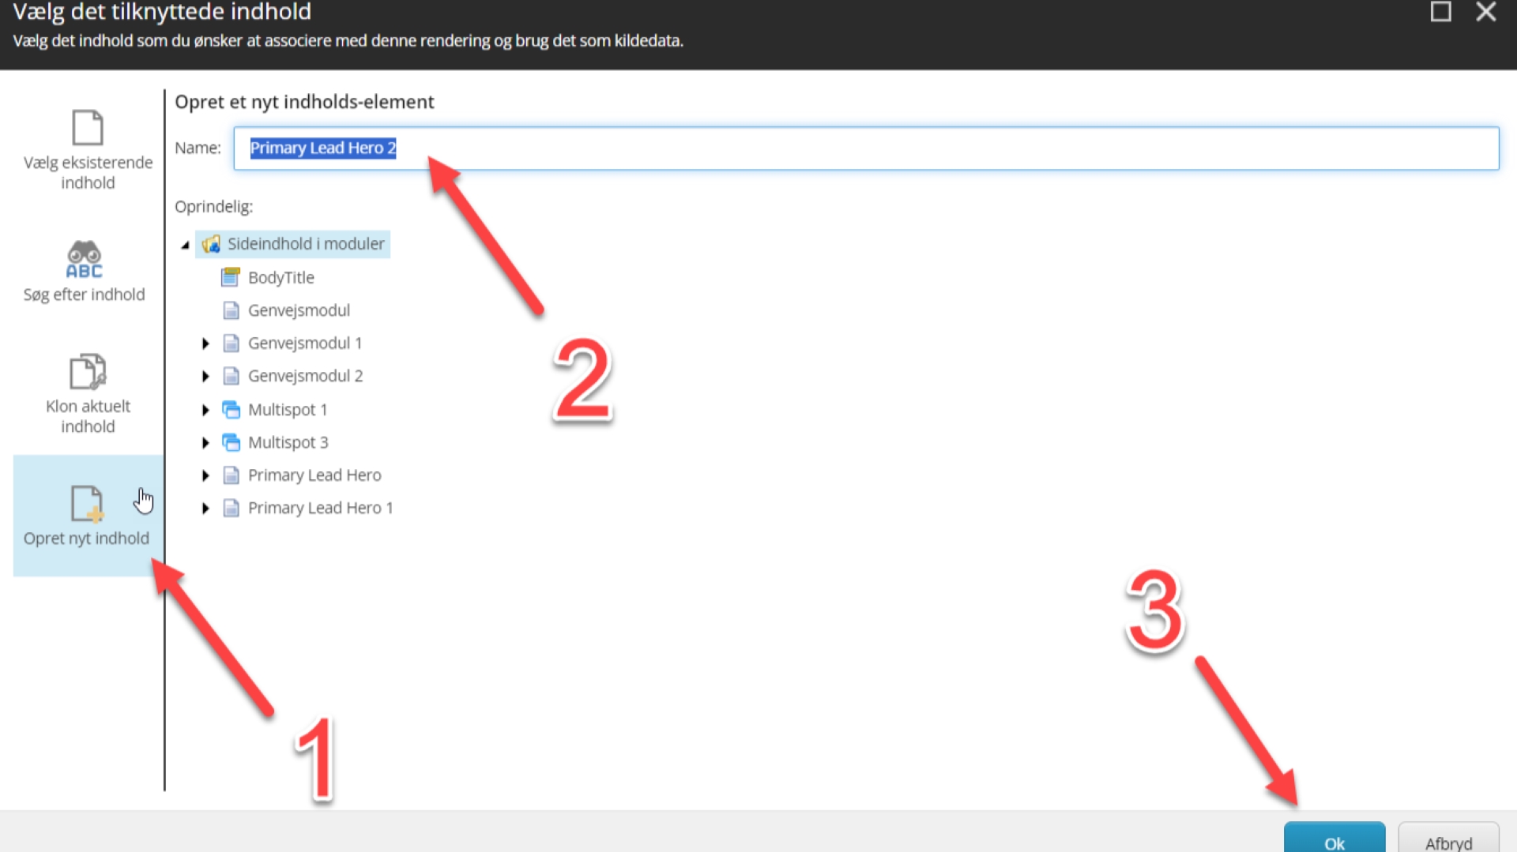Select the Klon aktuelt indhold icon
The image size is (1517, 852).
tap(87, 371)
